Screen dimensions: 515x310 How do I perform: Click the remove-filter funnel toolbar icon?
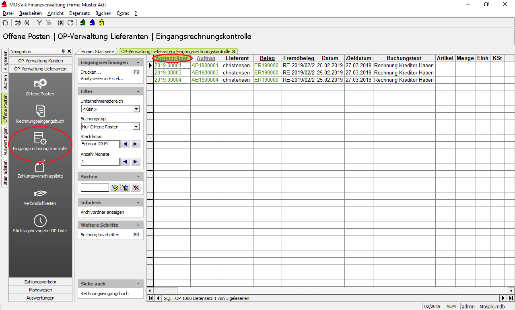coord(49,23)
